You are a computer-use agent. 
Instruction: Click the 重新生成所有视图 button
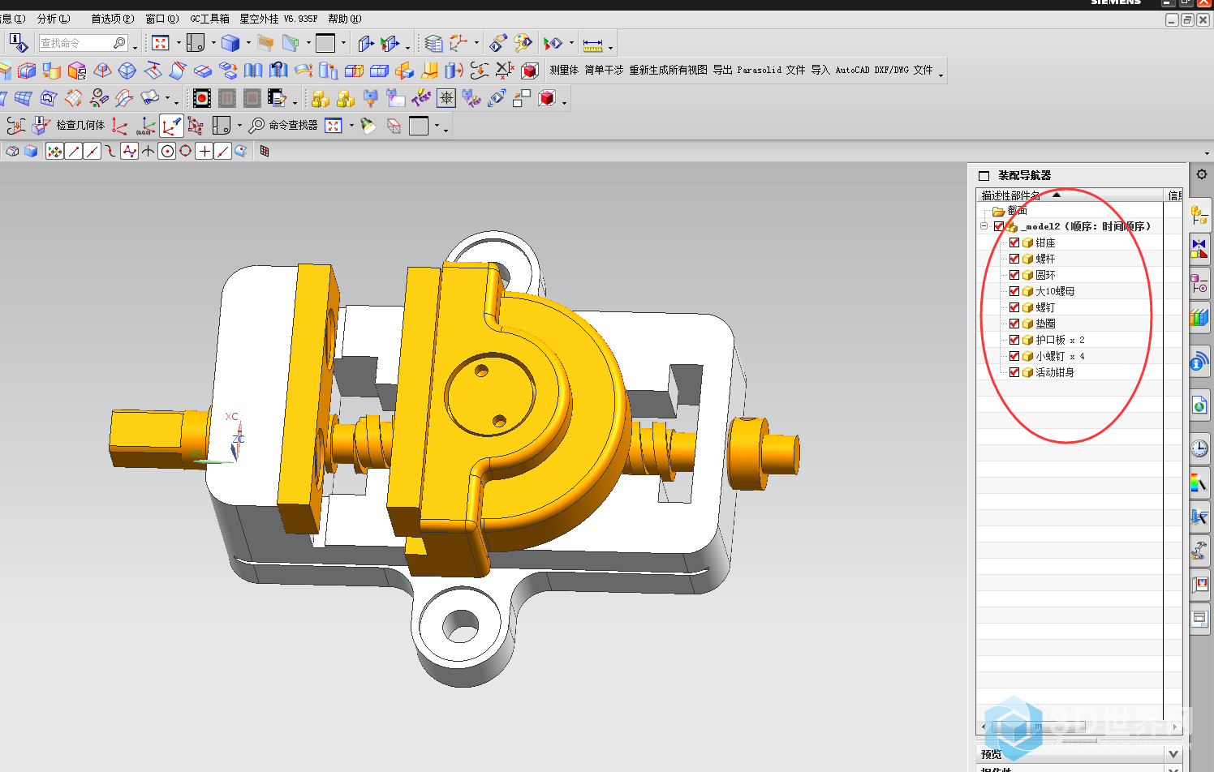point(668,71)
